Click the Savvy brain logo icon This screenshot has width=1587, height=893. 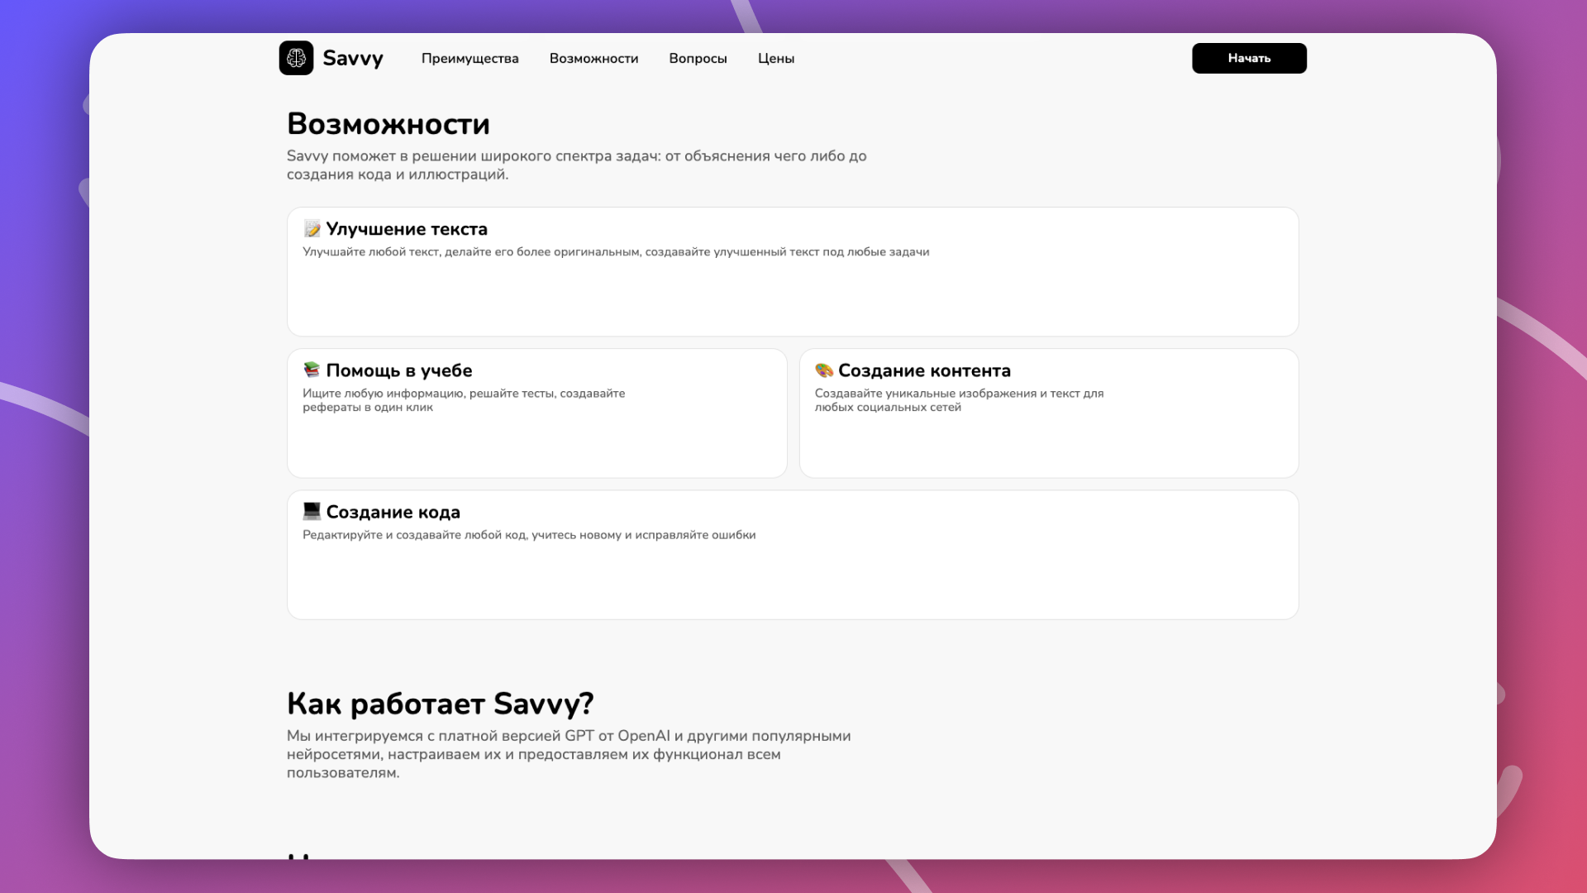click(296, 58)
